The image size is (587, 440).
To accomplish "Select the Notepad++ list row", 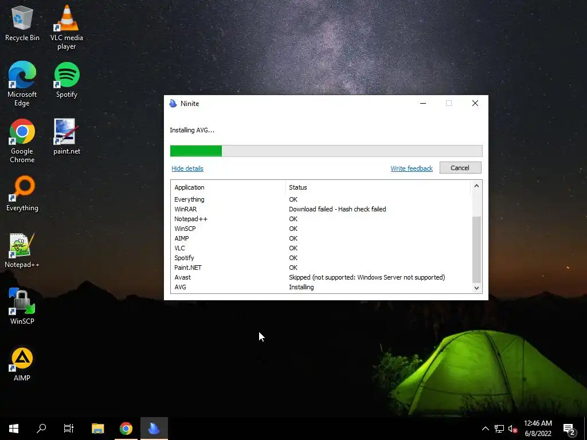I will 321,219.
